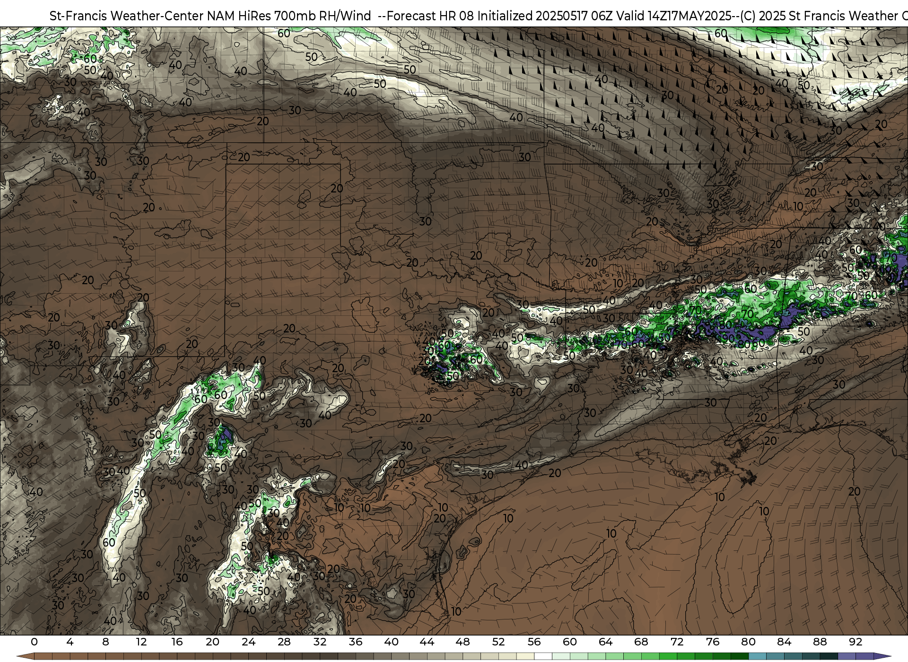Screen dimensions: 908x662
Task: Click the colorbar label '80'
Action: [x=748, y=642]
